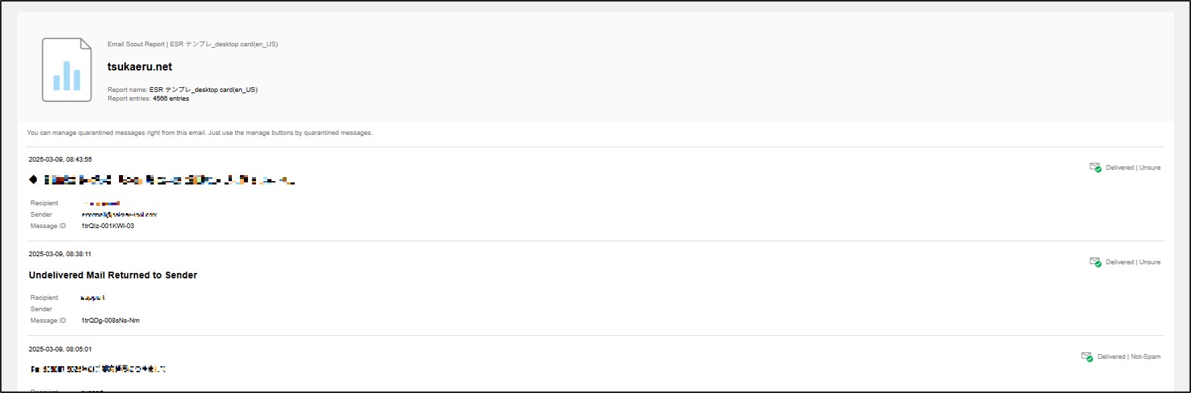Open 'Undelivered Mail Returned to Sender' message
This screenshot has height=393, width=1191.
(113, 275)
